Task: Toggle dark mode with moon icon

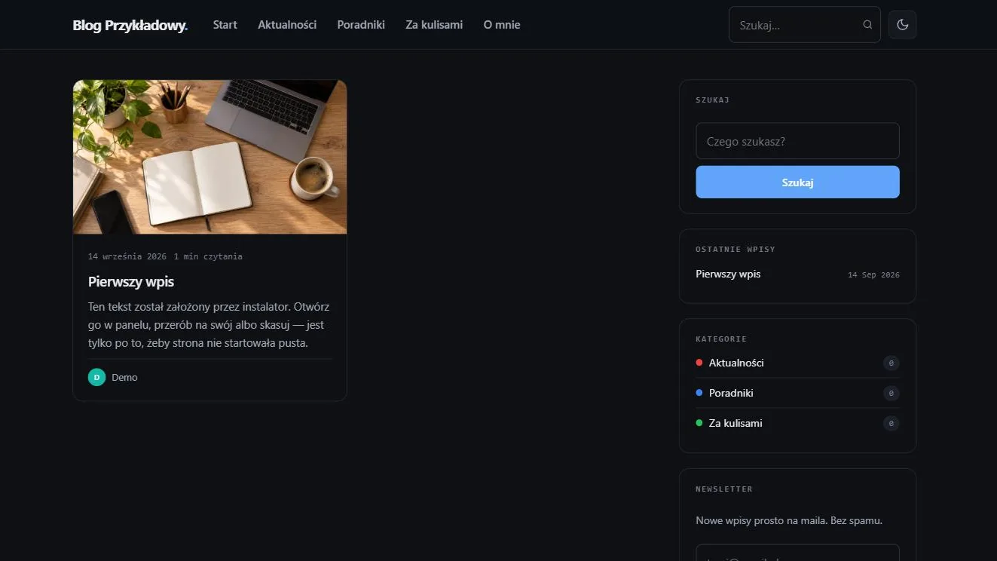Action: [902, 25]
